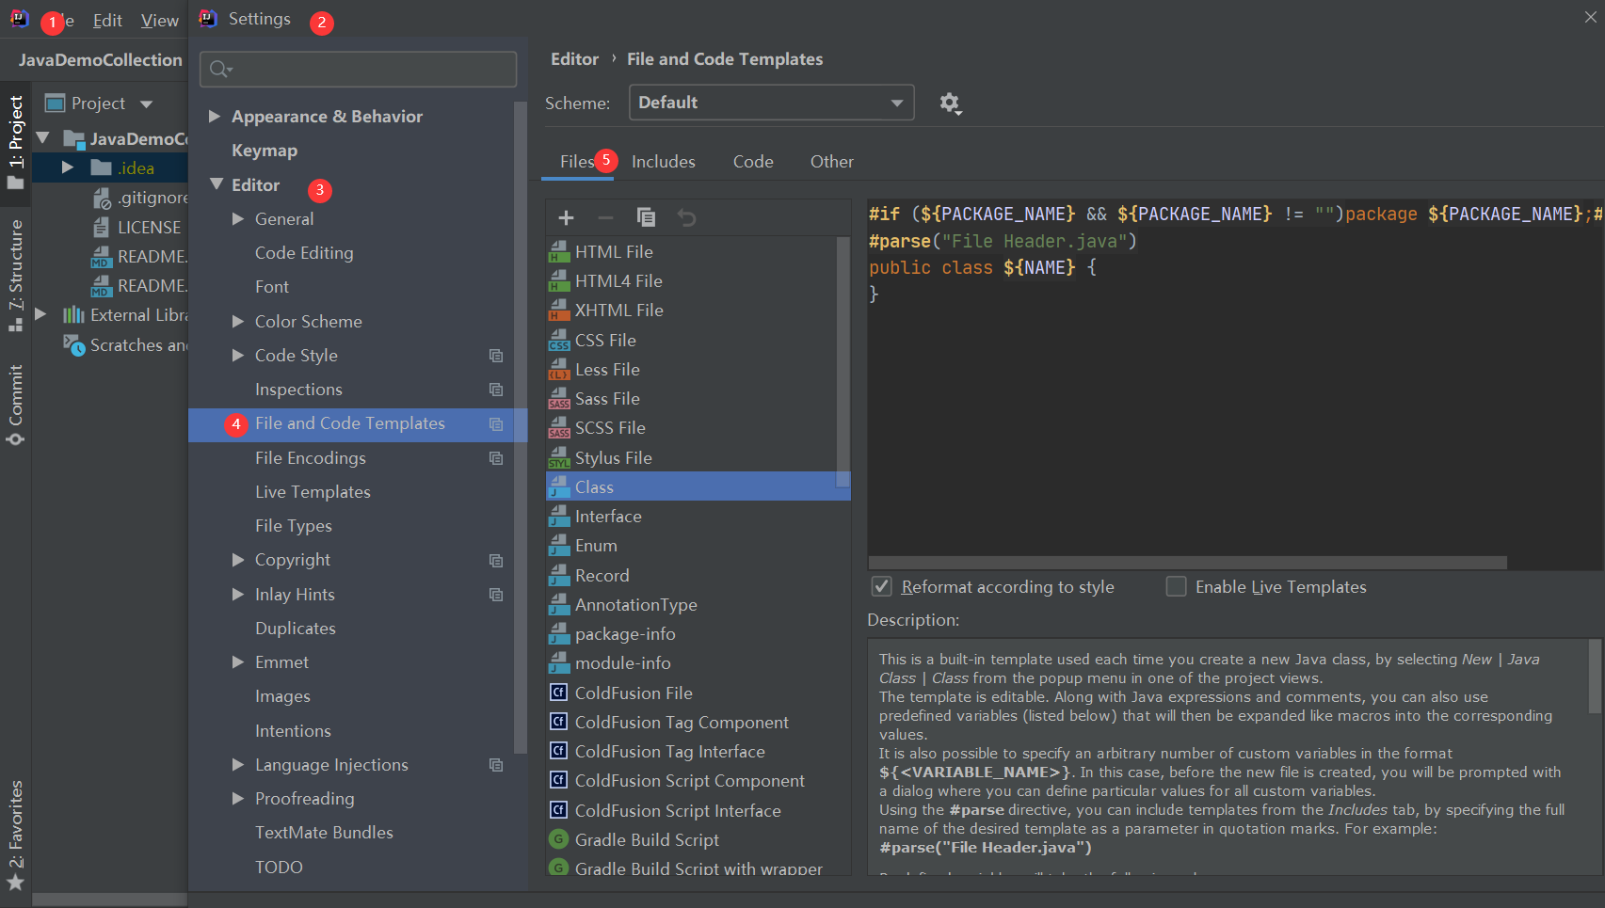Toggle Reformat according to style checkbox
The image size is (1605, 908).
(x=881, y=587)
